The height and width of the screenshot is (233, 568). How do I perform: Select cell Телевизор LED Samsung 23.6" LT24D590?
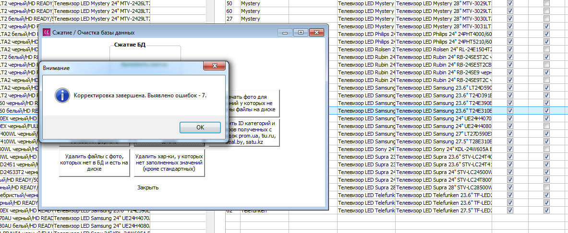(444, 88)
